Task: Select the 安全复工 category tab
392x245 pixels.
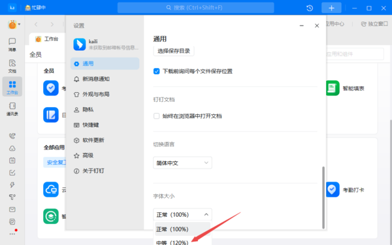Action: 54,163
